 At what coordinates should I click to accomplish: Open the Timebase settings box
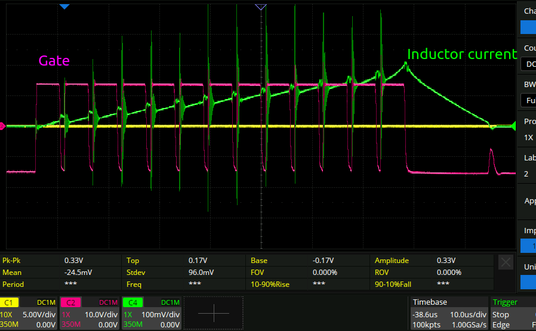[448, 313]
